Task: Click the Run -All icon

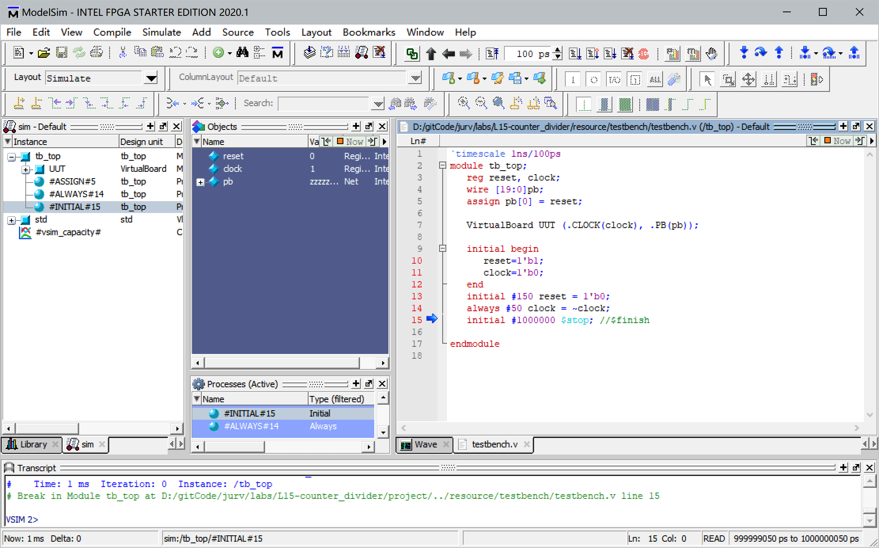Action: tap(610, 53)
